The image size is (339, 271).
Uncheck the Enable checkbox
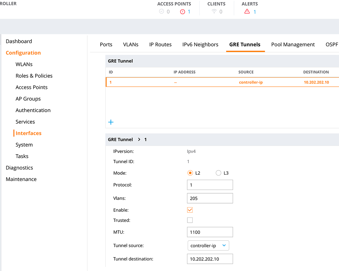(x=190, y=210)
